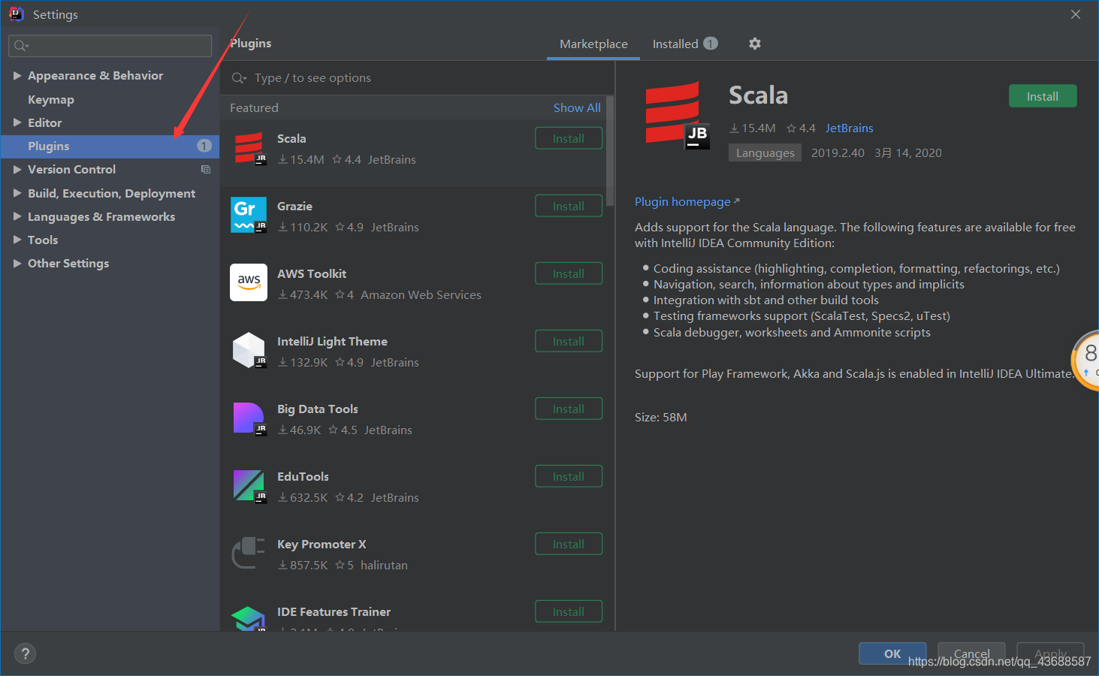Click the IntelliJ IDEA logo in title bar
The width and height of the screenshot is (1099, 676).
17,14
